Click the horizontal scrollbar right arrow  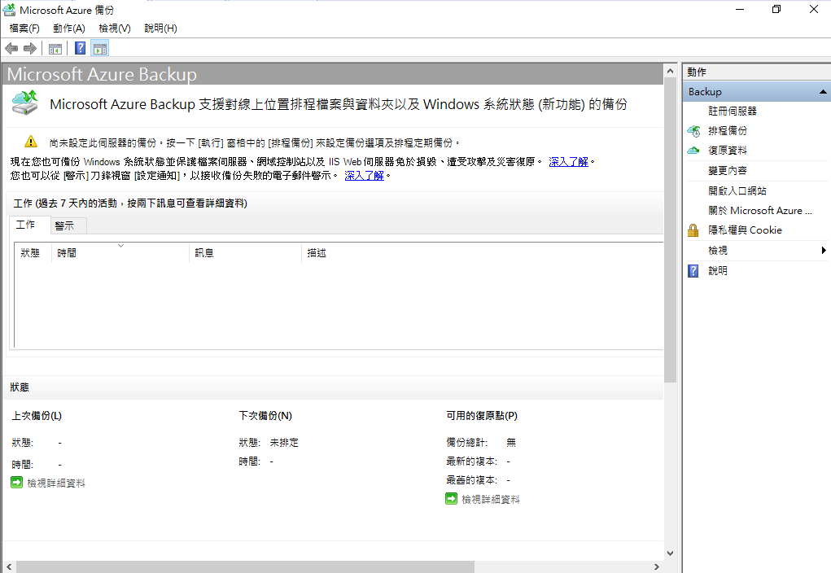657,566
